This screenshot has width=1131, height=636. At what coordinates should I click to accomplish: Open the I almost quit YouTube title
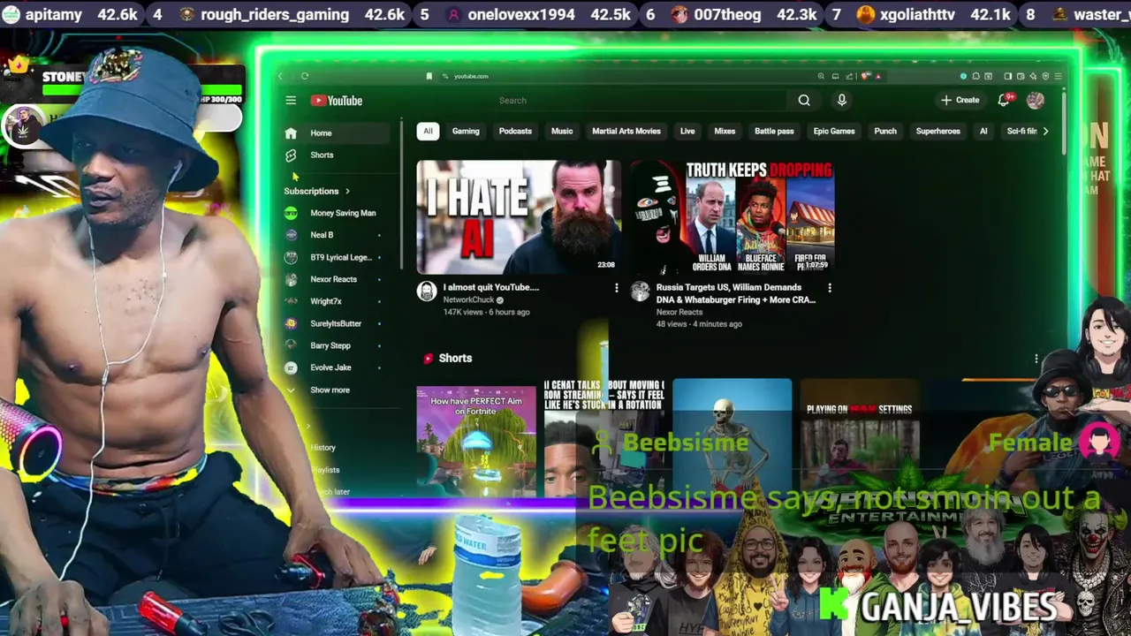(491, 287)
